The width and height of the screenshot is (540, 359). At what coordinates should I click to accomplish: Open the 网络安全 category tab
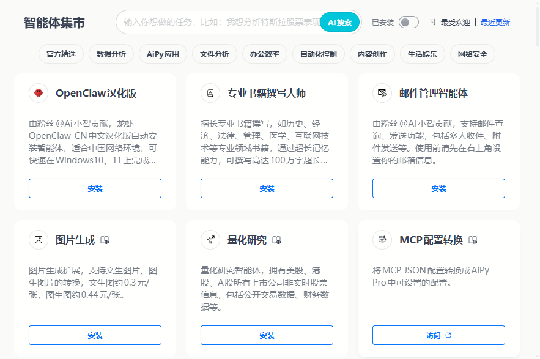pyautogui.click(x=473, y=54)
